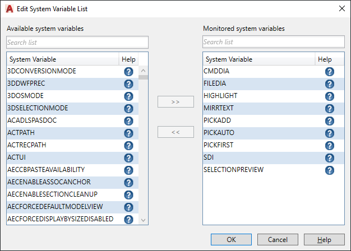
Task: Focus the monitored variables search box
Action: [x=274, y=42]
